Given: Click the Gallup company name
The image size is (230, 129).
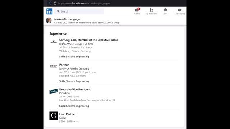Looking at the screenshot, I should [63, 118].
